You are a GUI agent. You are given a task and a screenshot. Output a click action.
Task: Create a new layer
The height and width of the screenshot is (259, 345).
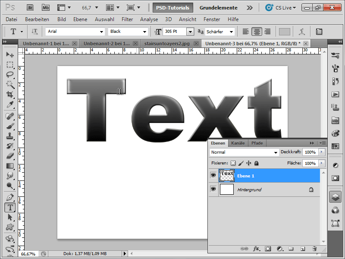303,249
